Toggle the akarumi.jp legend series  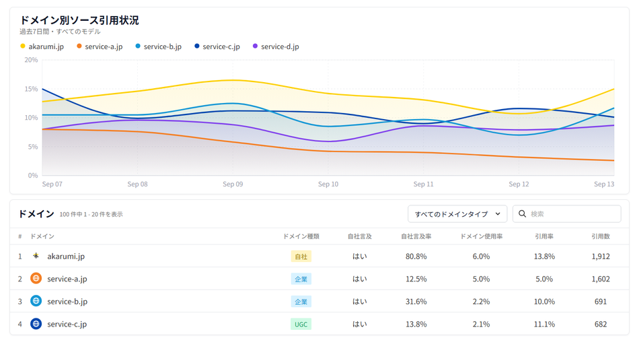click(x=42, y=46)
